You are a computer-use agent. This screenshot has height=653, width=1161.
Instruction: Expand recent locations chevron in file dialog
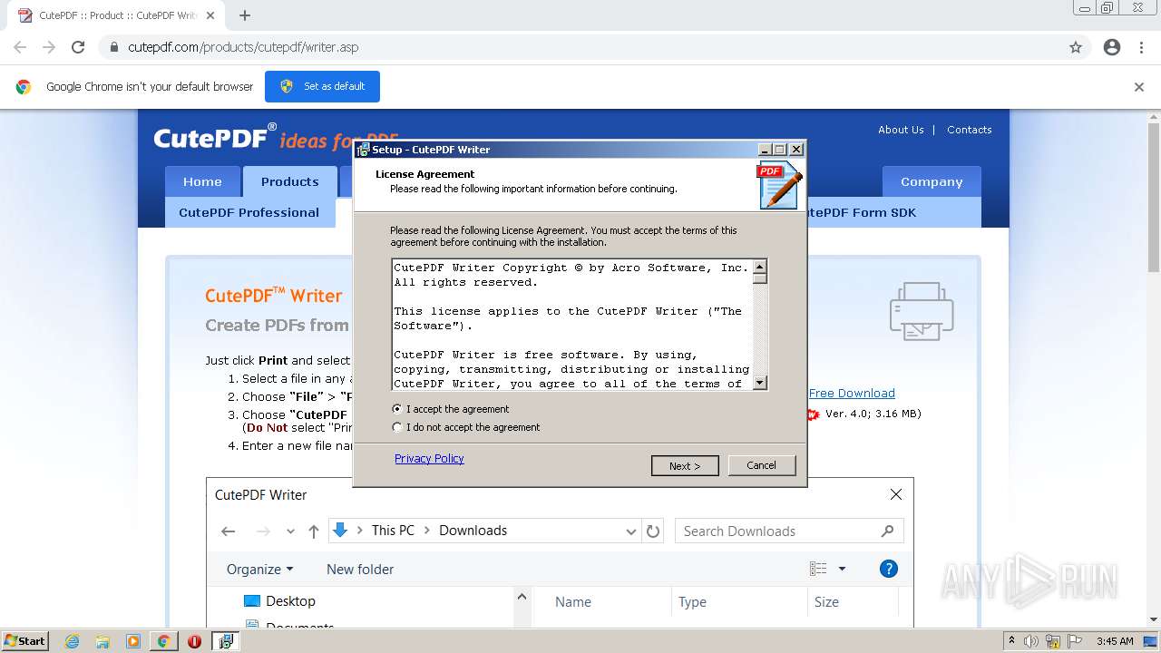pos(290,531)
